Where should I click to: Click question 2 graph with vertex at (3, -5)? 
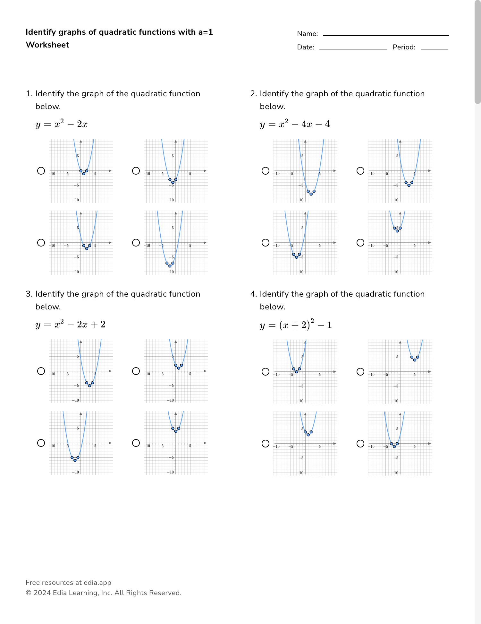coord(400,171)
